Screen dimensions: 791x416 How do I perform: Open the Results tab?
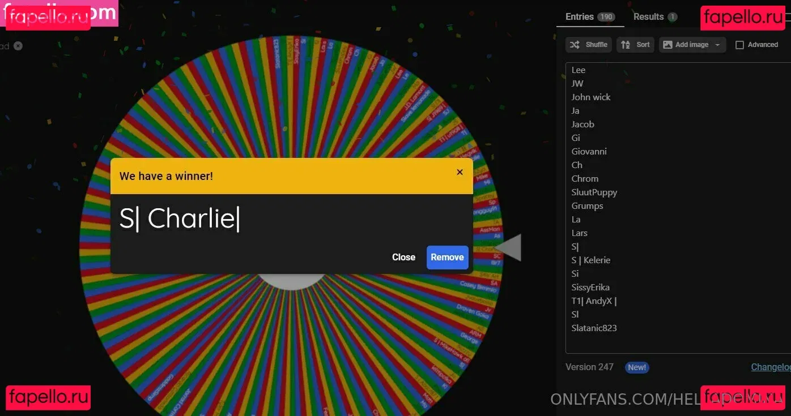[648, 17]
